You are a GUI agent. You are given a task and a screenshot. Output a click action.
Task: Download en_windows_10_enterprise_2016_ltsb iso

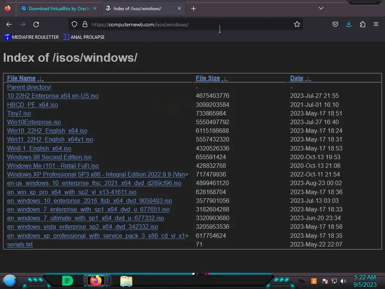click(x=89, y=201)
